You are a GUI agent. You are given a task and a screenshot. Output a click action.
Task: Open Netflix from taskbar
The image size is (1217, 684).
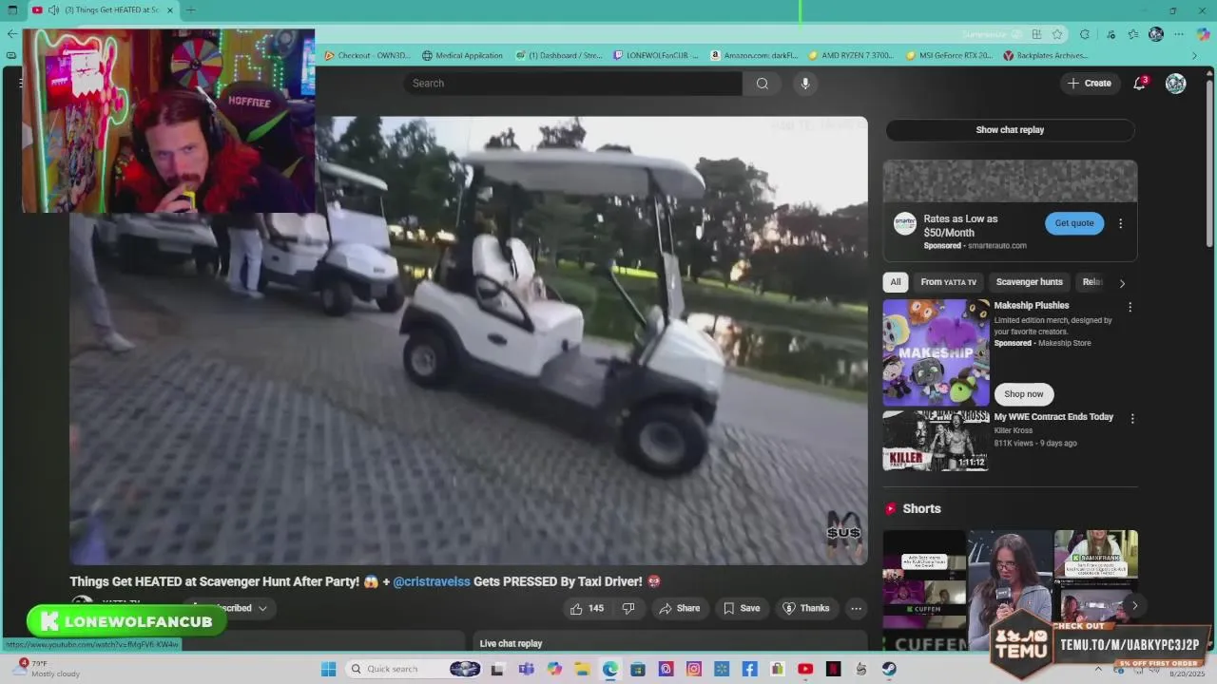(x=833, y=669)
